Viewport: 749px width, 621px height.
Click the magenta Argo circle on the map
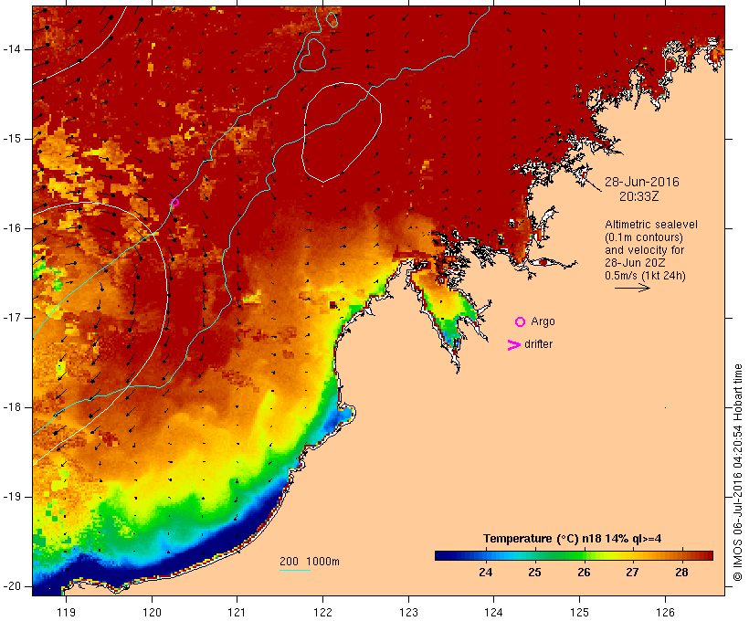[174, 202]
